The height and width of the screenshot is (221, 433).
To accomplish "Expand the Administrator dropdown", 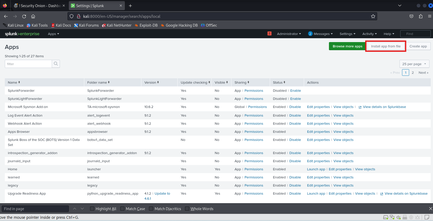I will pyautogui.click(x=289, y=34).
